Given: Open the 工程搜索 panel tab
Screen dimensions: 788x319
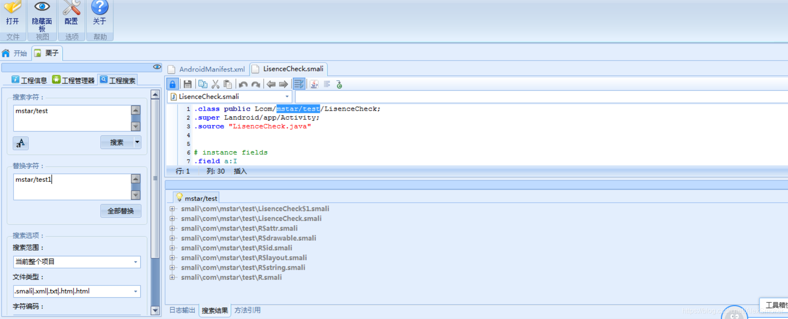Looking at the screenshot, I should (x=118, y=80).
